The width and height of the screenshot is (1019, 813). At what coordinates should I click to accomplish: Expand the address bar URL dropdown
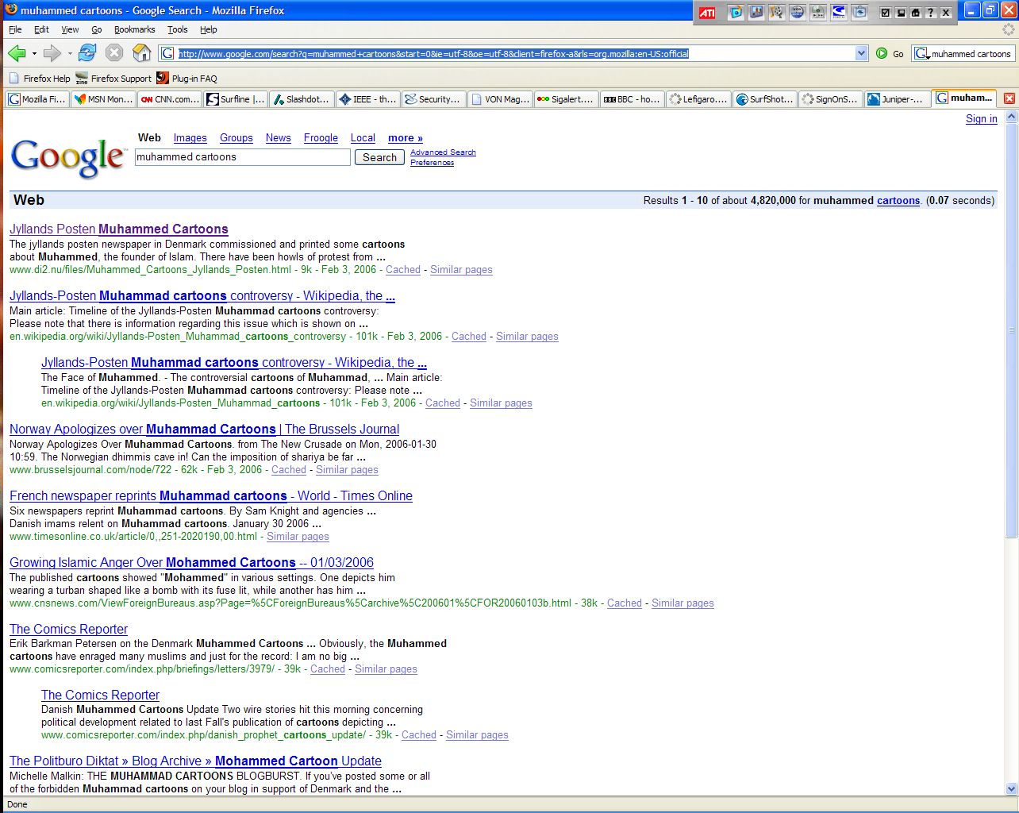[862, 53]
